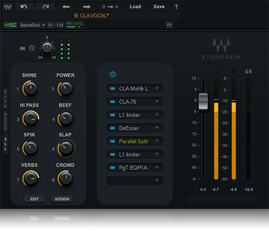269x238 pixels.
Task: Open plus menu of L1 limiter above PgT EQP1A
Action: 157,154
